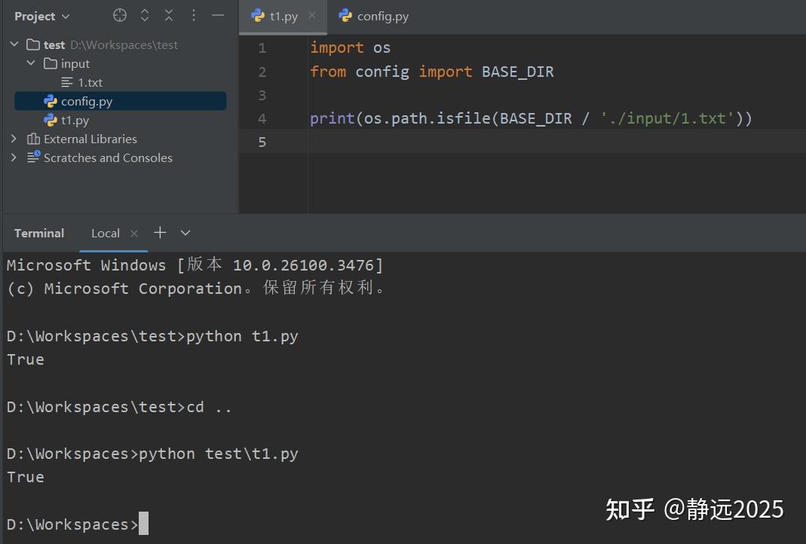The height and width of the screenshot is (544, 806).
Task: Click the Expand All icon in Project toolbar
Action: [x=145, y=15]
